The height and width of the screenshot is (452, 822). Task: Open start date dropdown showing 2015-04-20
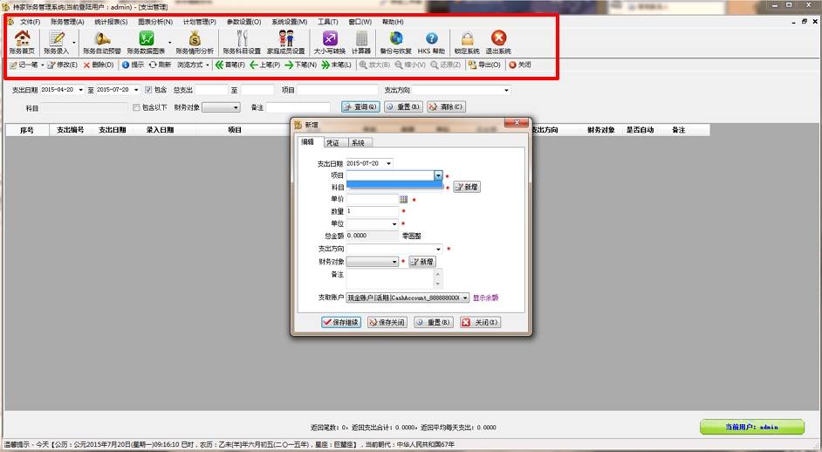pyautogui.click(x=80, y=90)
